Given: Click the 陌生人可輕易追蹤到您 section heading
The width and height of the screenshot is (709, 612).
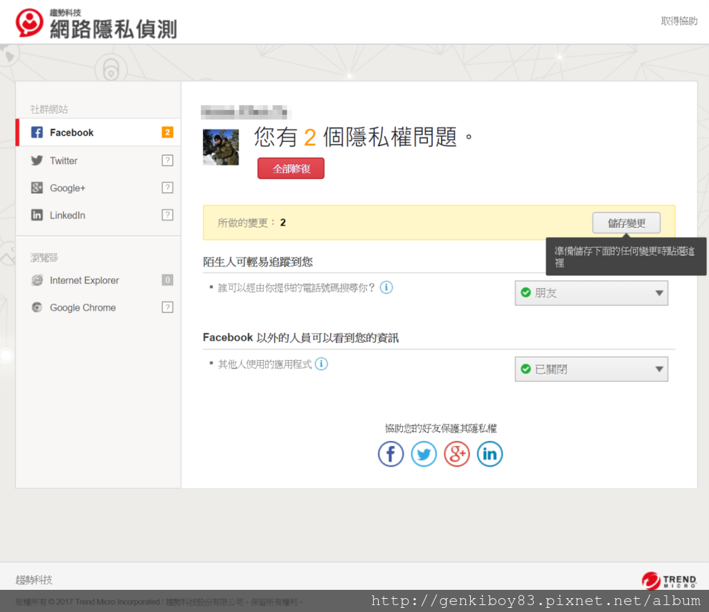Looking at the screenshot, I should pyautogui.click(x=258, y=262).
